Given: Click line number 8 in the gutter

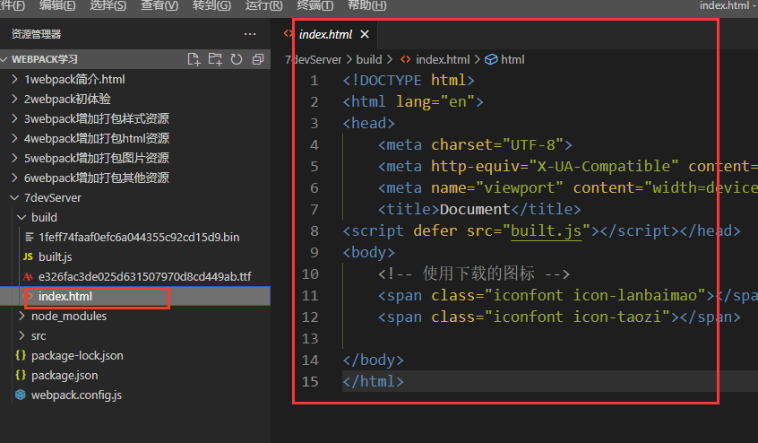Looking at the screenshot, I should point(314,231).
